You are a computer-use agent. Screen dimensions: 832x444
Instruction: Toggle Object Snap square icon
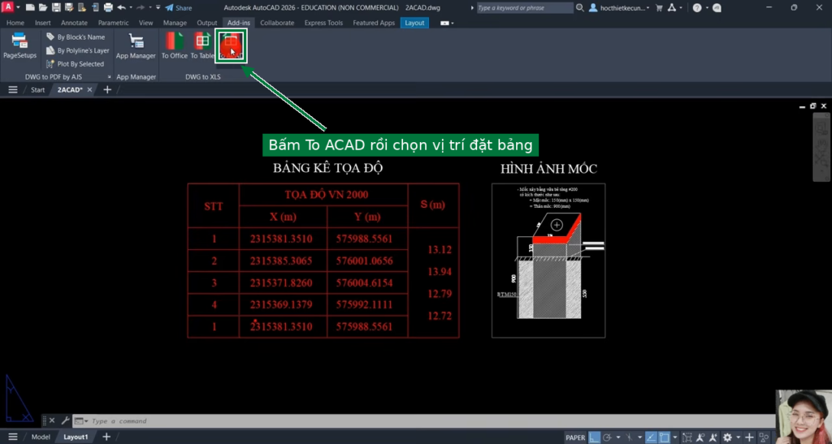664,438
